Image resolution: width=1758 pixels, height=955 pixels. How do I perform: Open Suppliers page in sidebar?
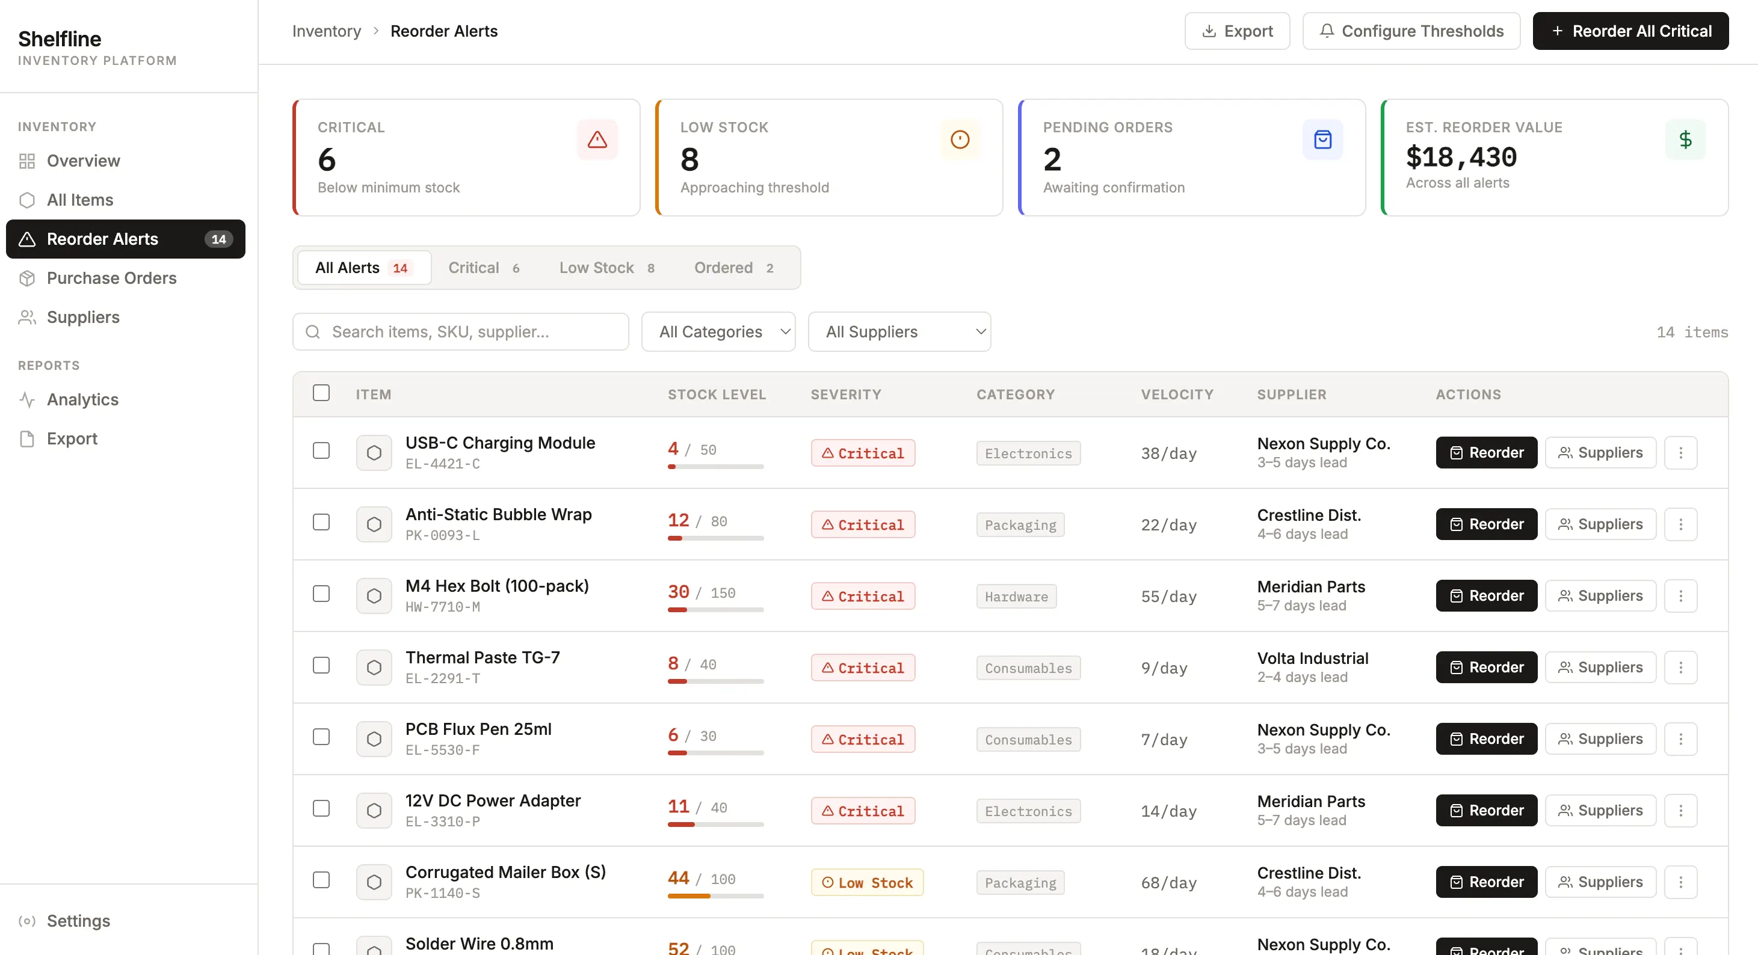[x=126, y=317]
